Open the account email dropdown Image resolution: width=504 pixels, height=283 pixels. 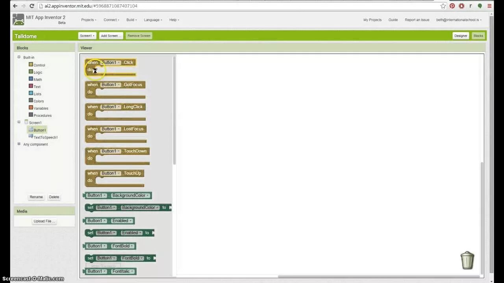coord(459,20)
